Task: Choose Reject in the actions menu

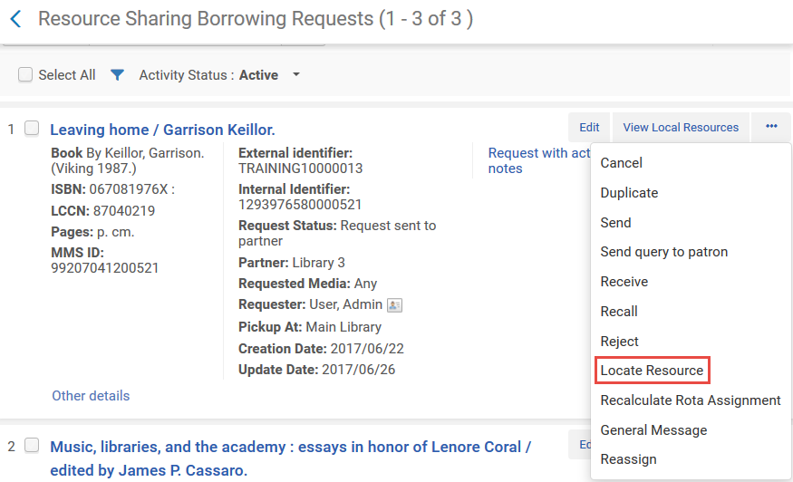Action: (x=620, y=342)
